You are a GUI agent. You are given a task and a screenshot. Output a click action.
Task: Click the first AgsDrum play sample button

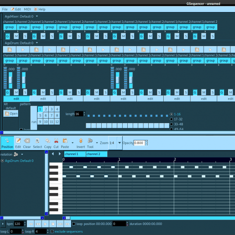tap(23, 50)
